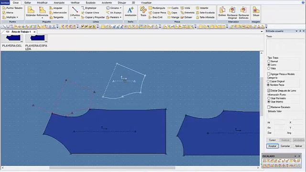
Task: Open work area tab list arrow
Action: (x=262, y=32)
